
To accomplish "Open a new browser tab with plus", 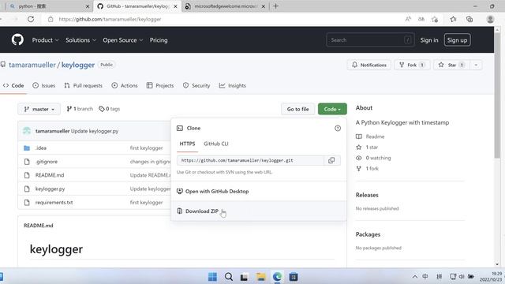I will pyautogui.click(x=275, y=6).
